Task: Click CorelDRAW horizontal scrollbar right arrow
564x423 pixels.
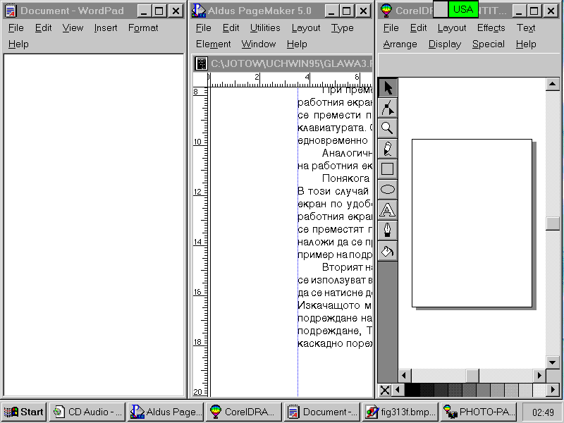Action: (539, 376)
